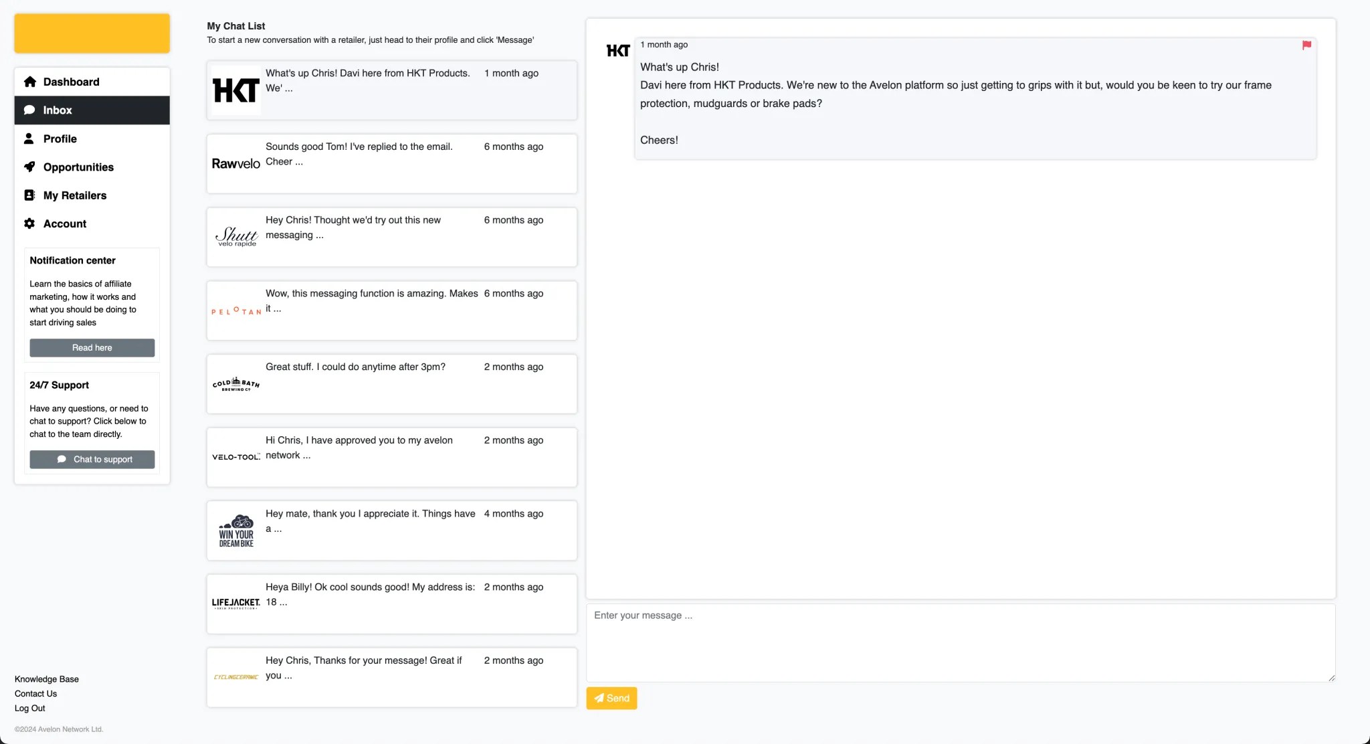Click the Log Out link
This screenshot has height=744, width=1370.
click(x=30, y=708)
